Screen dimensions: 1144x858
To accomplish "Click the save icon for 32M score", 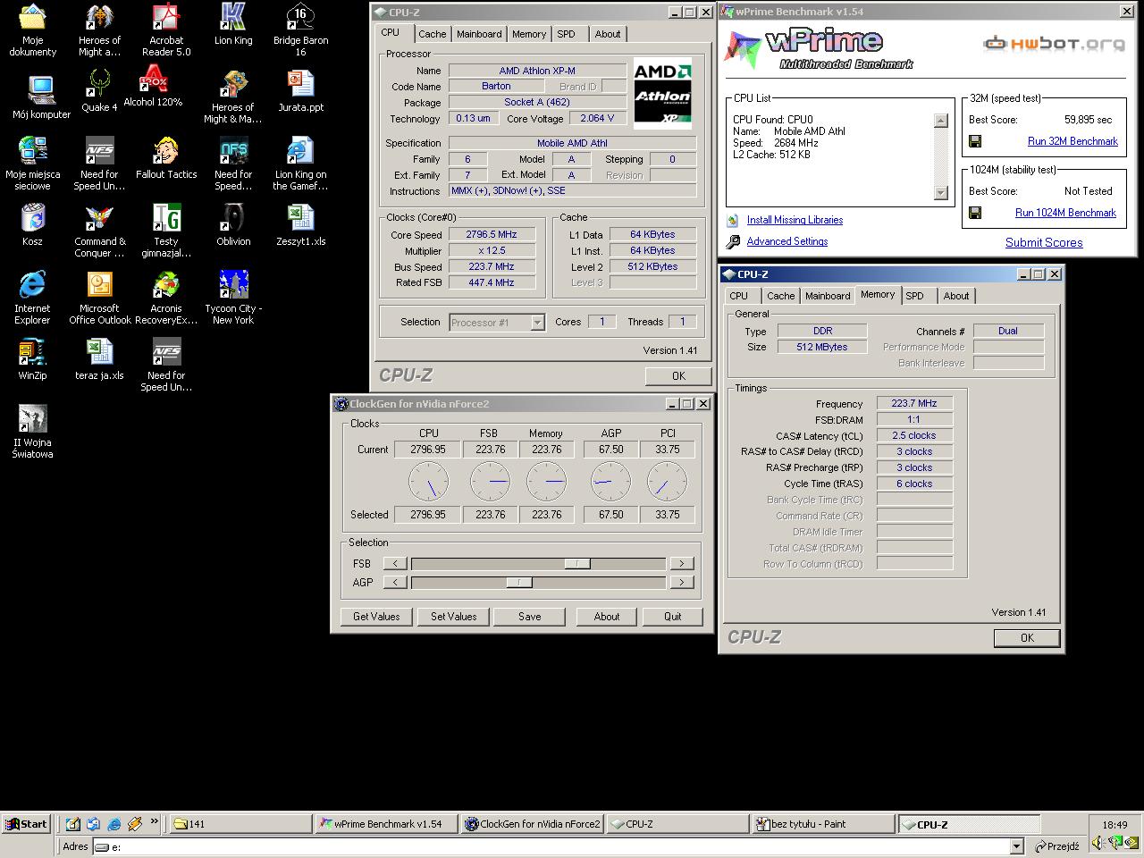I will pos(975,141).
